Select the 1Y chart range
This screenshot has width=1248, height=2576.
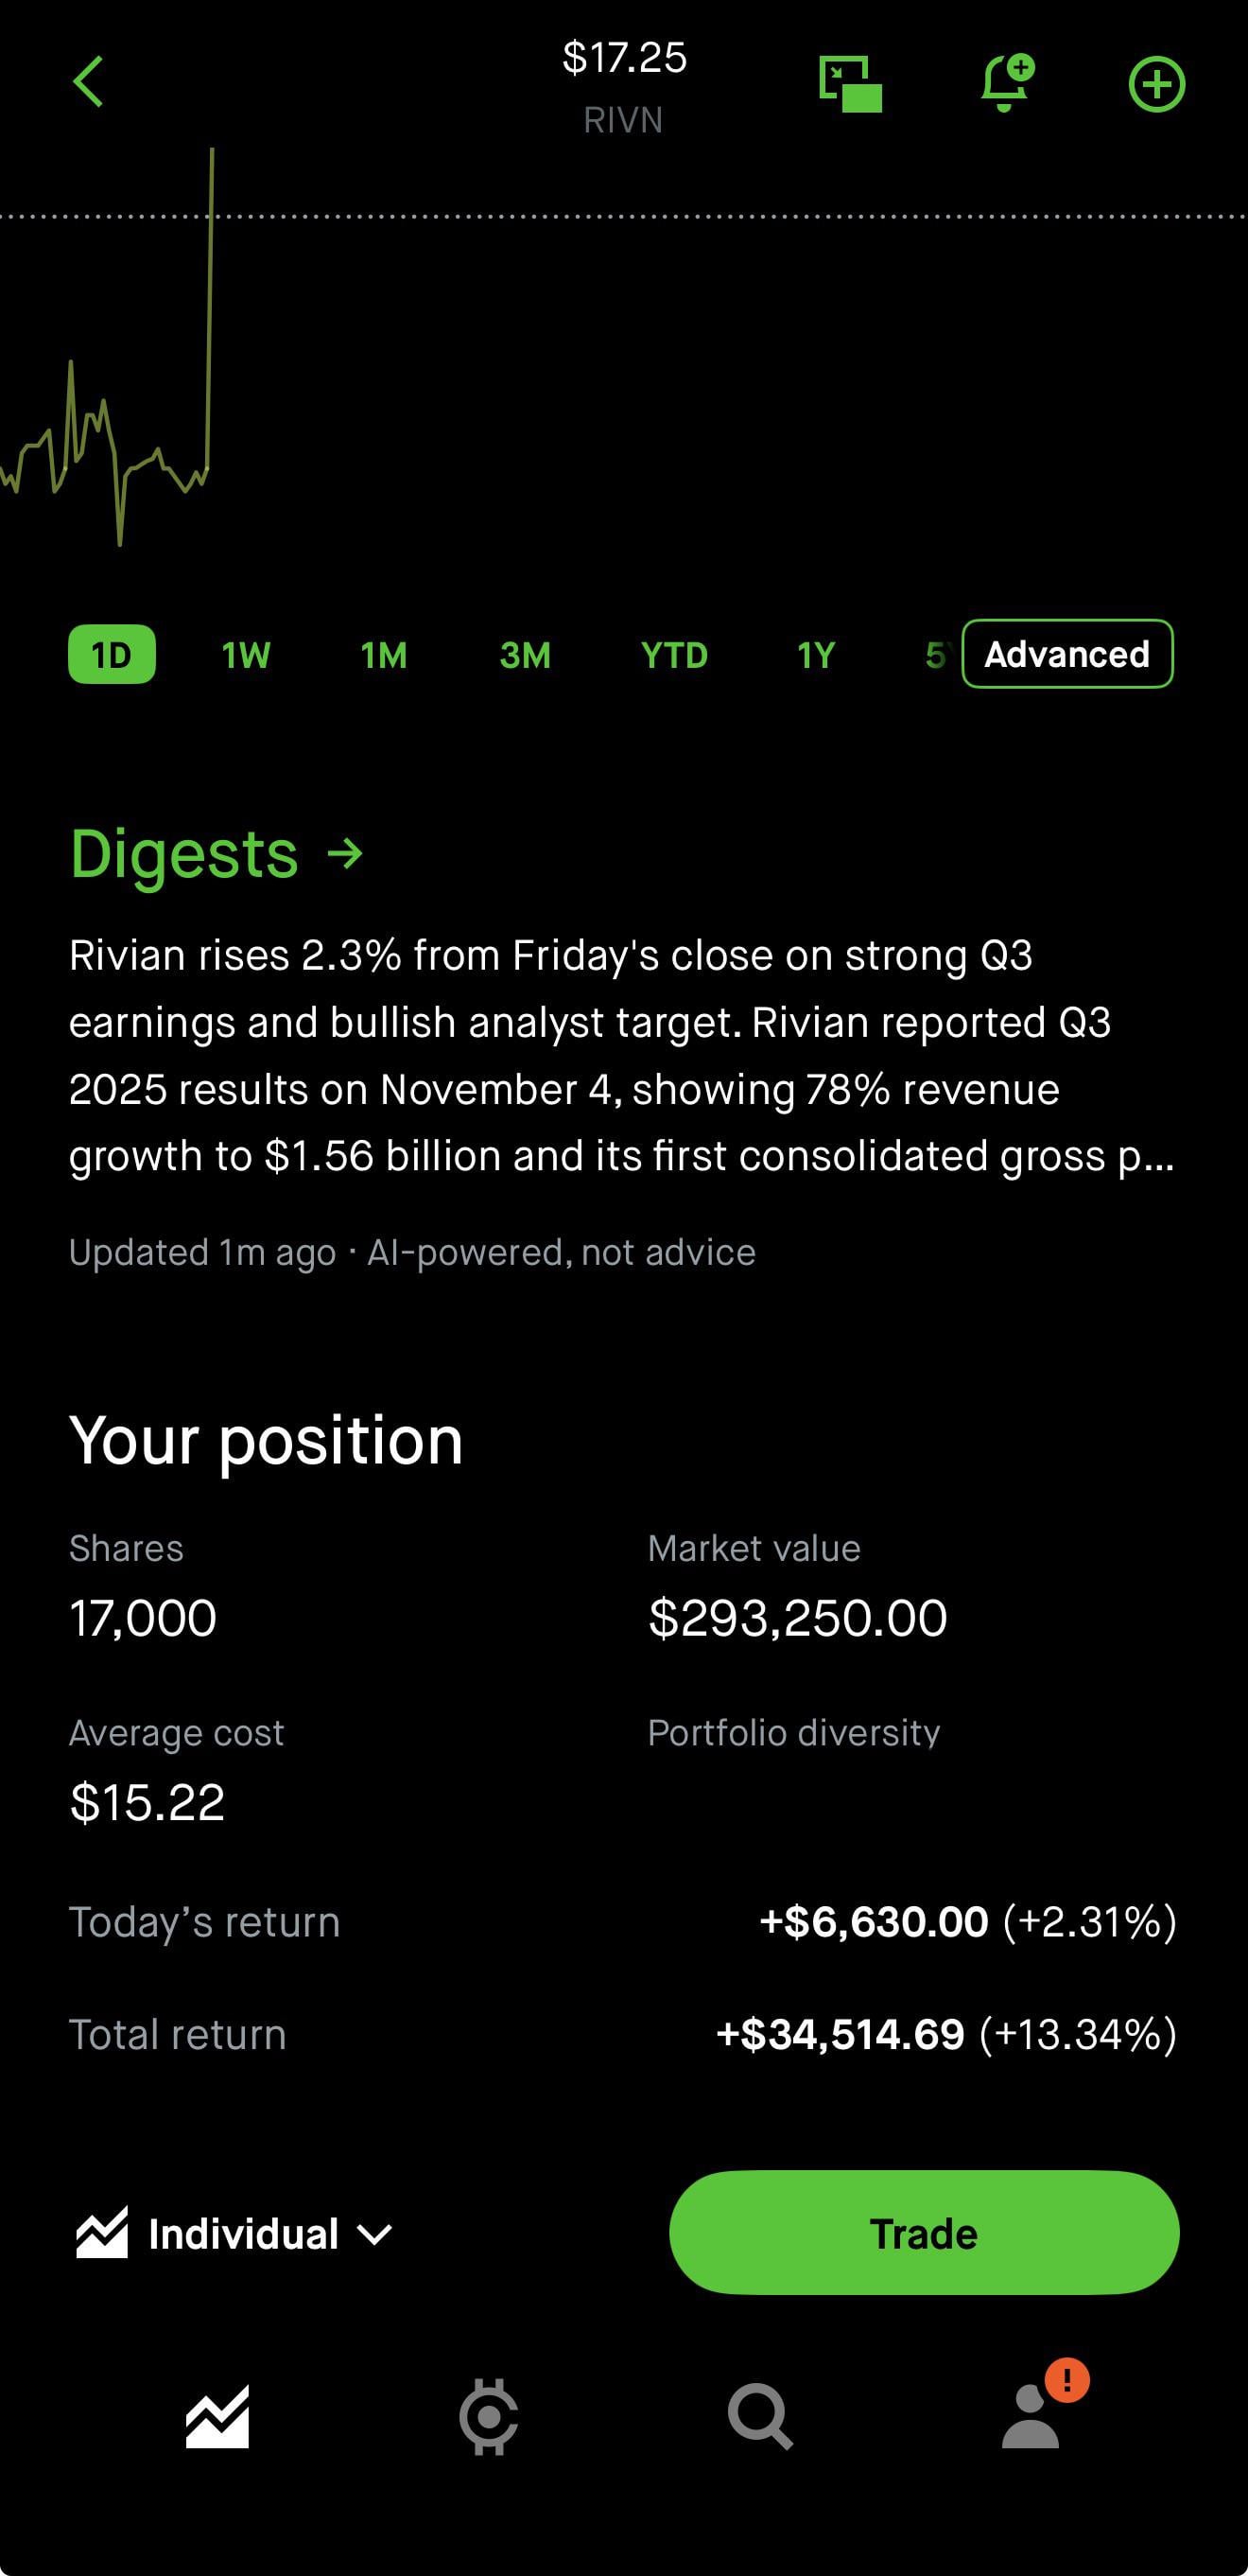point(815,655)
